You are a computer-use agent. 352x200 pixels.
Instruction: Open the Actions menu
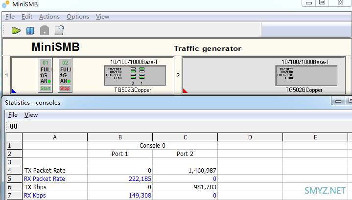pyautogui.click(x=49, y=17)
